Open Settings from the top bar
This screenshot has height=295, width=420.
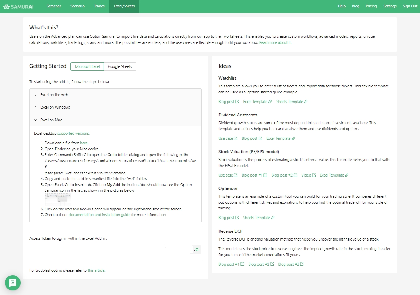(x=390, y=6)
